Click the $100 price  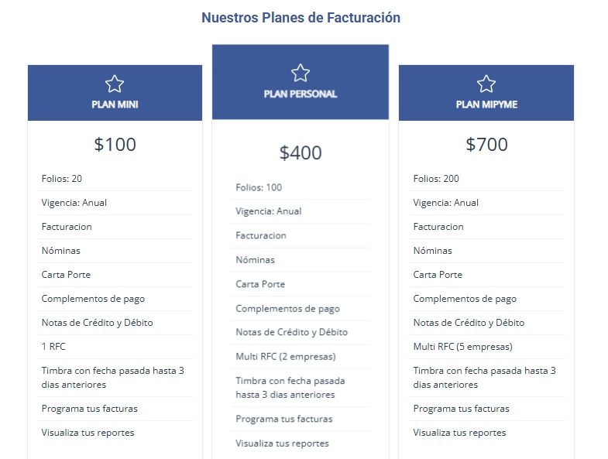pyautogui.click(x=115, y=144)
